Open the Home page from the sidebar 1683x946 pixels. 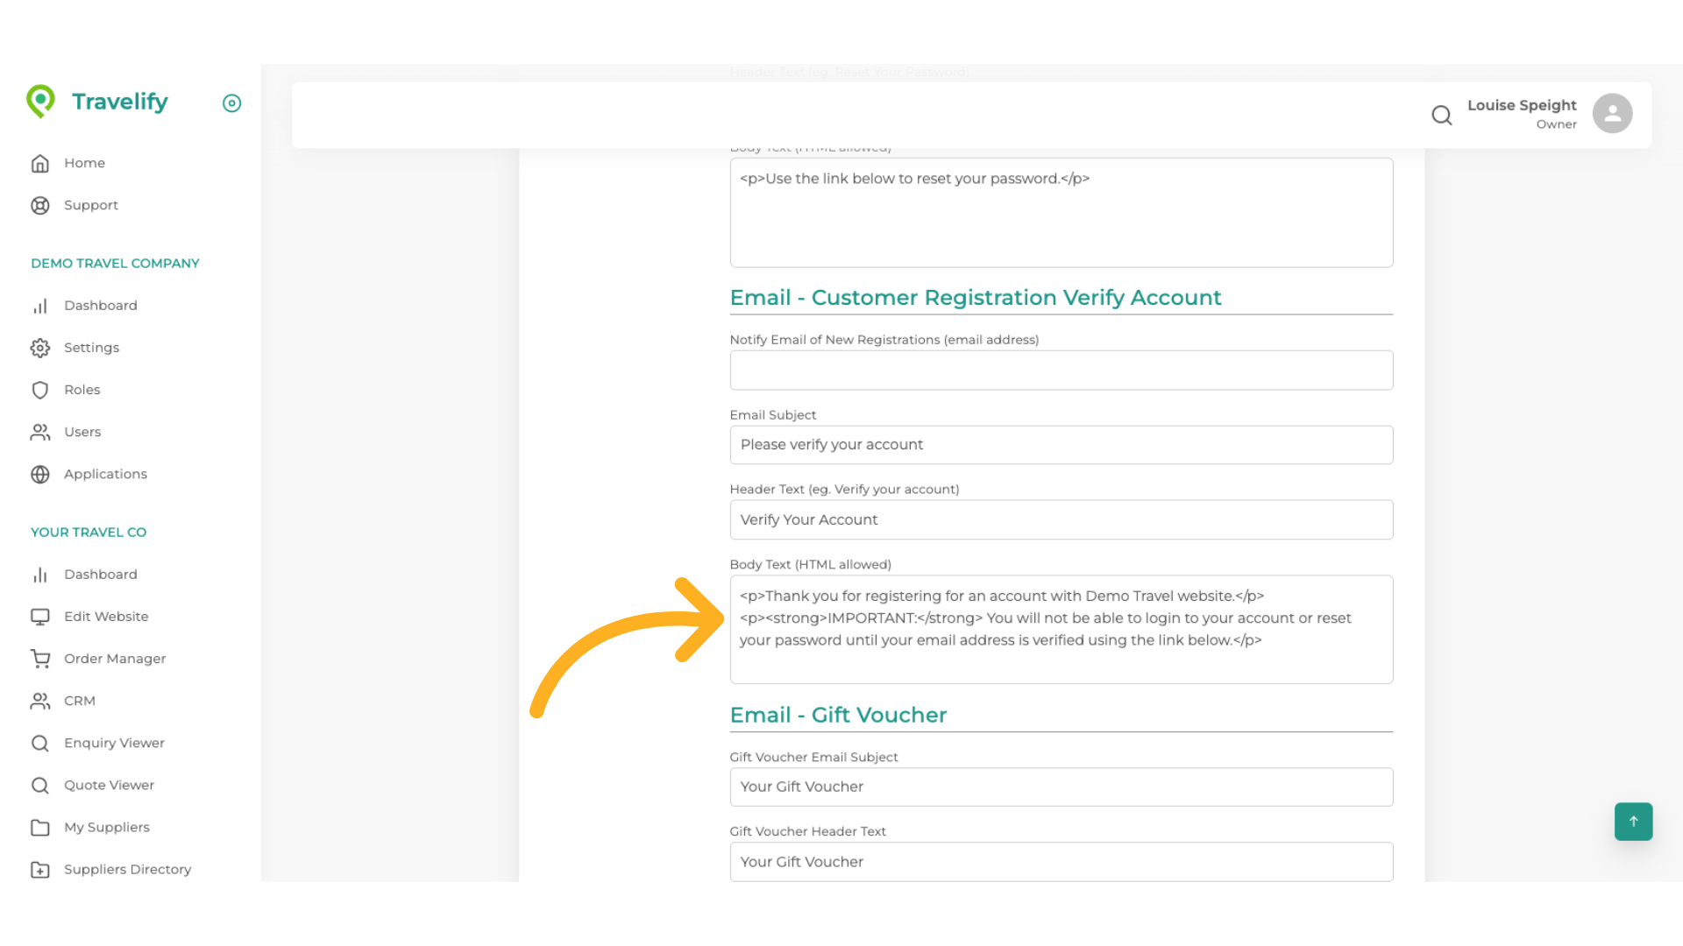coord(84,163)
